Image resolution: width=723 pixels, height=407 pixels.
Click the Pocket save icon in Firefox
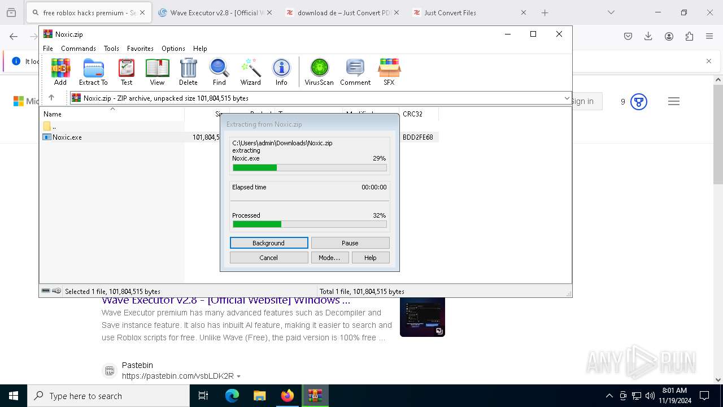[628, 36]
